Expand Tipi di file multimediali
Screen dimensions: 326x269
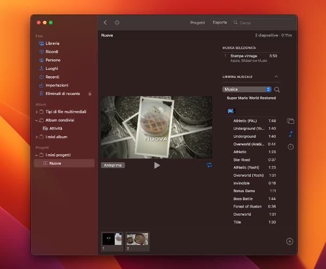point(36,112)
